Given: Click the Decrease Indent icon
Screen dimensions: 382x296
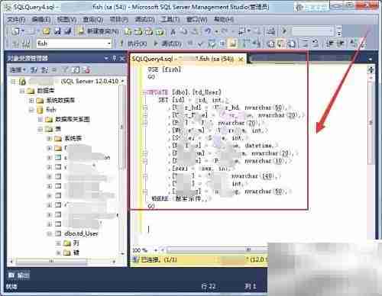Looking at the screenshot, I should coord(330,43).
